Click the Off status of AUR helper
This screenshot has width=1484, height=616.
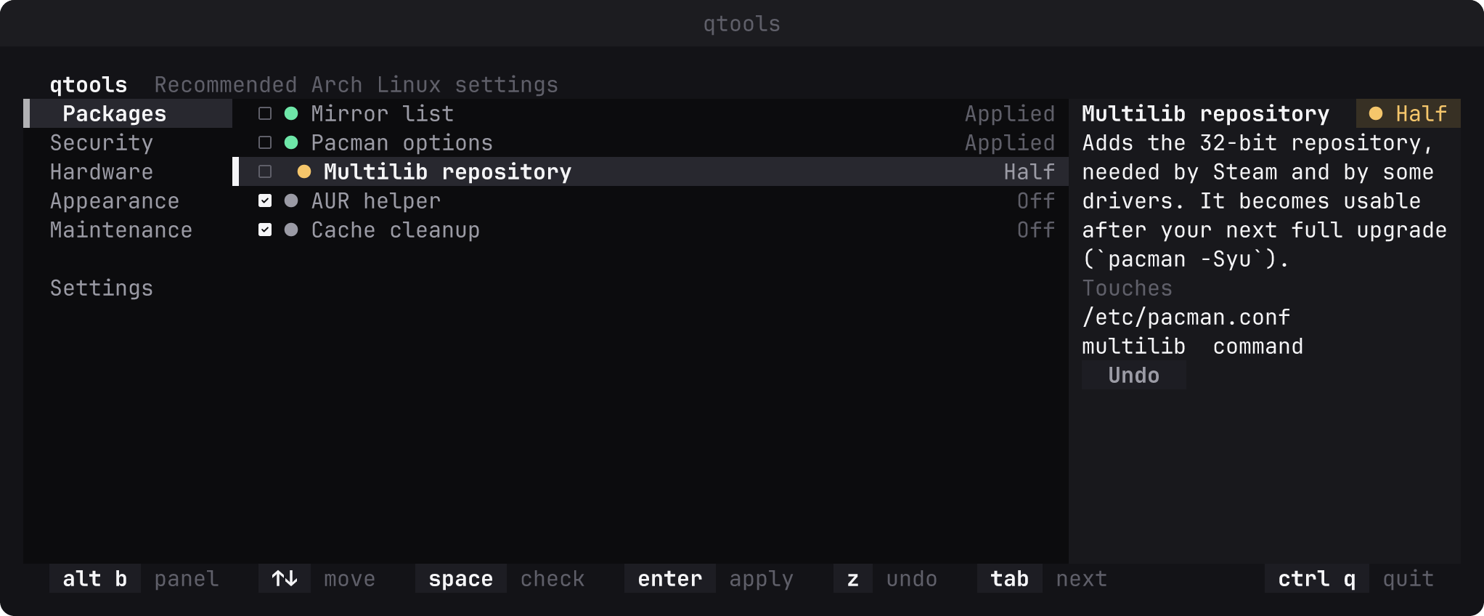click(x=1036, y=200)
